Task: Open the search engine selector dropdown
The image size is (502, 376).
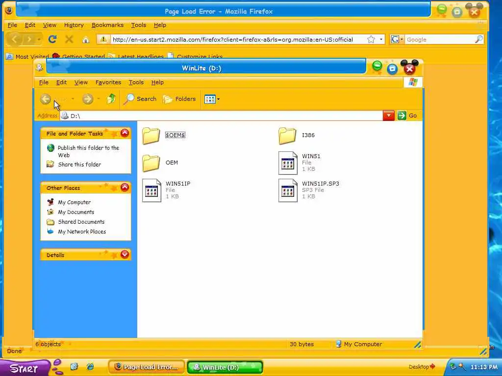Action: coord(397,39)
